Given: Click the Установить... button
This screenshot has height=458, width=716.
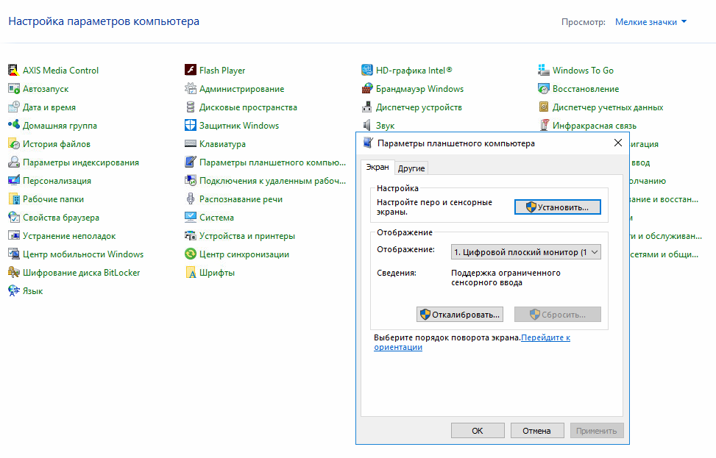Looking at the screenshot, I should pyautogui.click(x=558, y=207).
